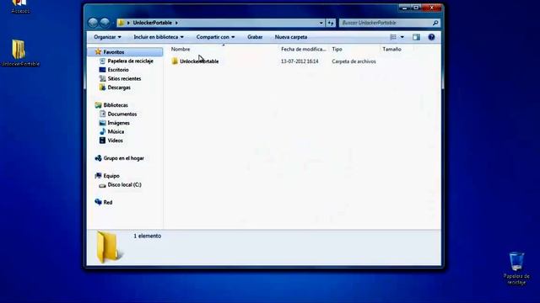Viewport: 540px width, 303px height.
Task: Go forward with the Explorer forward arrow
Action: pyautogui.click(x=105, y=23)
